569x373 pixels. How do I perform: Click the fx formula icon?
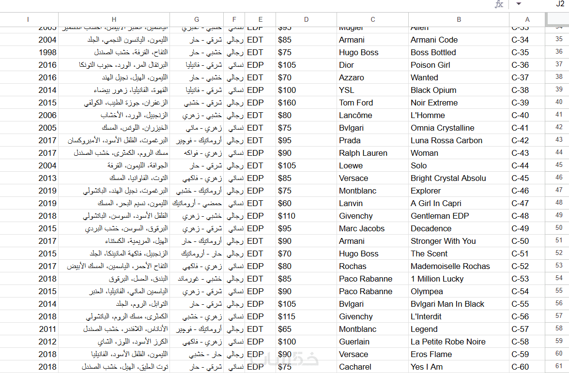pos(499,4)
